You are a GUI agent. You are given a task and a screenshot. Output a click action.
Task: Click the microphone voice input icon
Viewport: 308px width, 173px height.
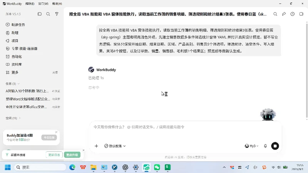coord(265,146)
